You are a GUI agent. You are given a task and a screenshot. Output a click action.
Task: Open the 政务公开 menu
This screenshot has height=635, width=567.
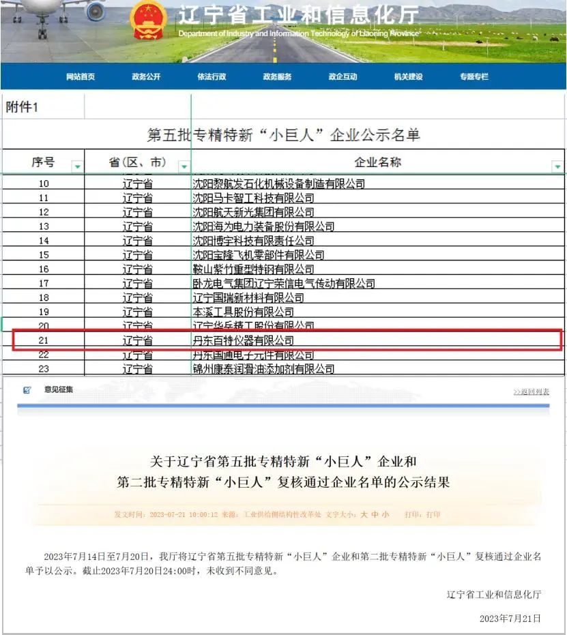tap(145, 77)
